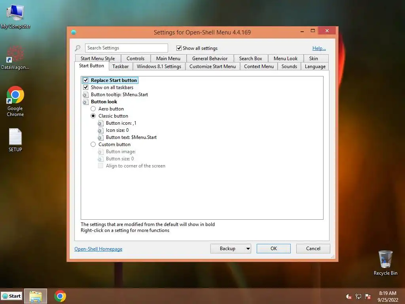The height and width of the screenshot is (304, 405).
Task: Open the Open-Shell Homepage link
Action: (98, 249)
